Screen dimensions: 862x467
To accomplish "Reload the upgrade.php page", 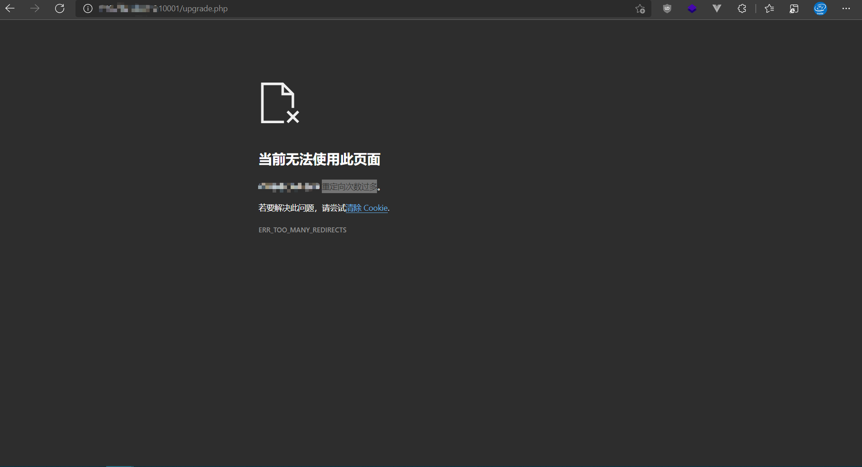I will 60,9.
